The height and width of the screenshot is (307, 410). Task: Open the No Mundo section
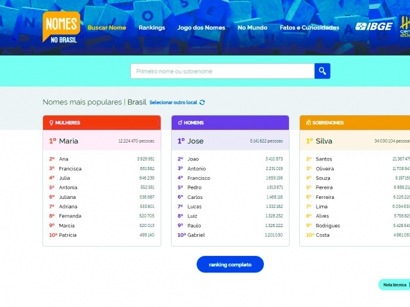252,28
